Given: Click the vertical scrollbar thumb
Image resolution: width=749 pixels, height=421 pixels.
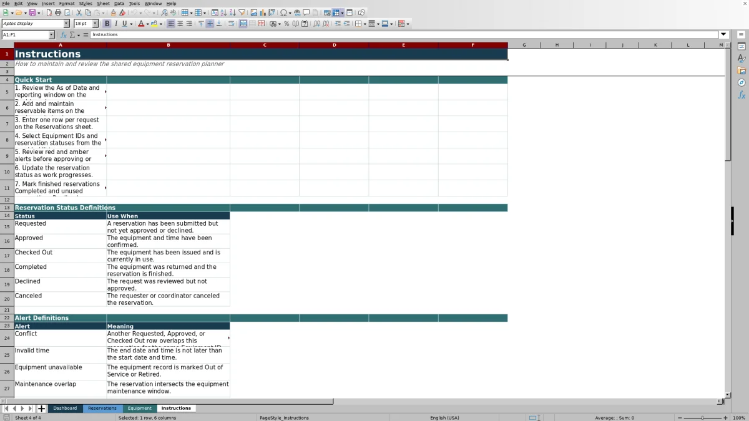Looking at the screenshot, I should pyautogui.click(x=728, y=105).
